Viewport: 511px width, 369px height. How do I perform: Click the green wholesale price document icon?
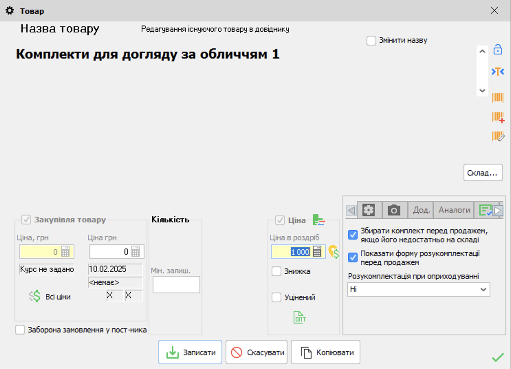click(x=300, y=317)
